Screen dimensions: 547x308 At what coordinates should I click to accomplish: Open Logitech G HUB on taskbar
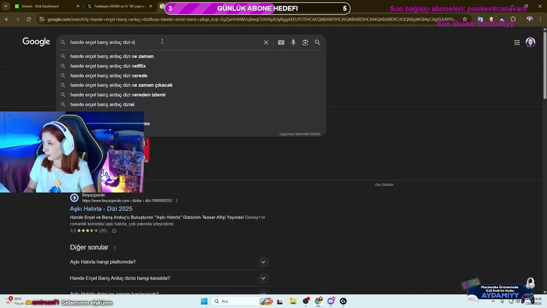(343, 301)
